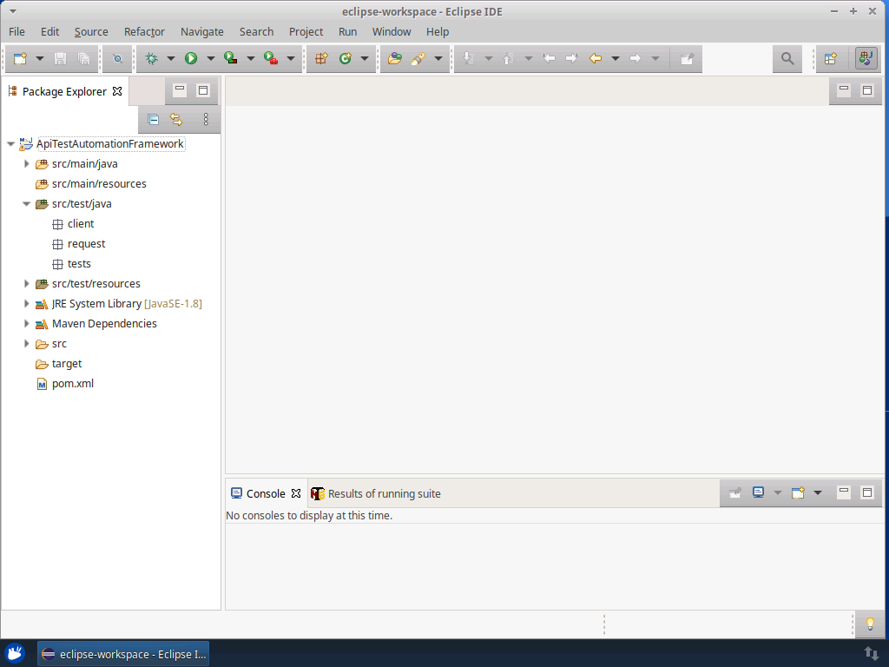Open the Refactor menu
The width and height of the screenshot is (889, 667).
coord(145,32)
